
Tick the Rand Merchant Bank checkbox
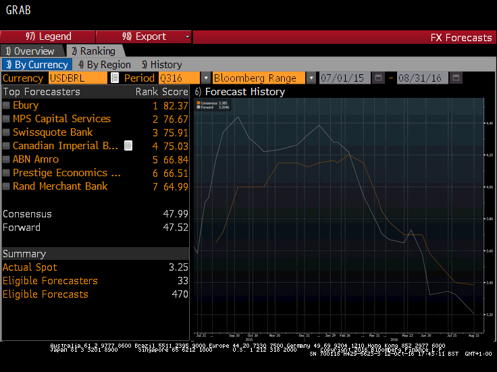pyautogui.click(x=6, y=186)
